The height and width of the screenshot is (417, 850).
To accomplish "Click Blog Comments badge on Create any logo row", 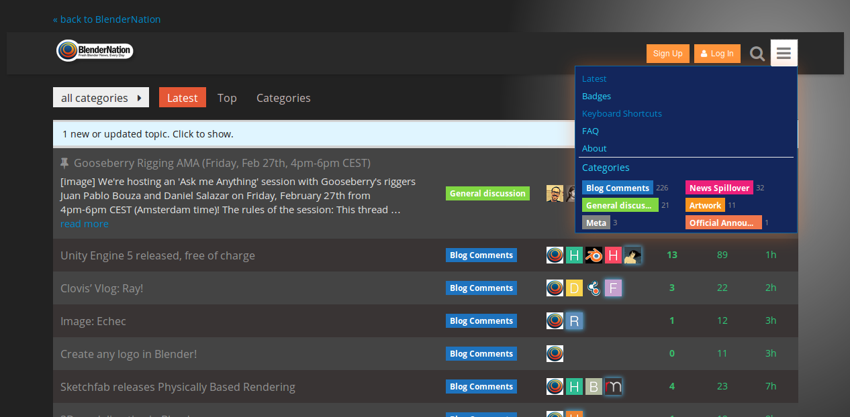I will coord(481,353).
